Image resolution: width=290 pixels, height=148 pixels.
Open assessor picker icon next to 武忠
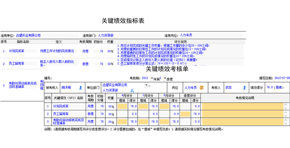244,88
